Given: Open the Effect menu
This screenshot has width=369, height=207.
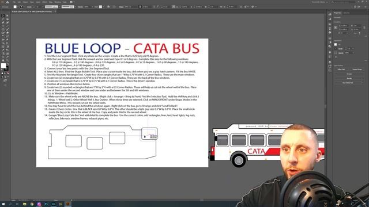Looking at the screenshot, I should tap(44, 2).
